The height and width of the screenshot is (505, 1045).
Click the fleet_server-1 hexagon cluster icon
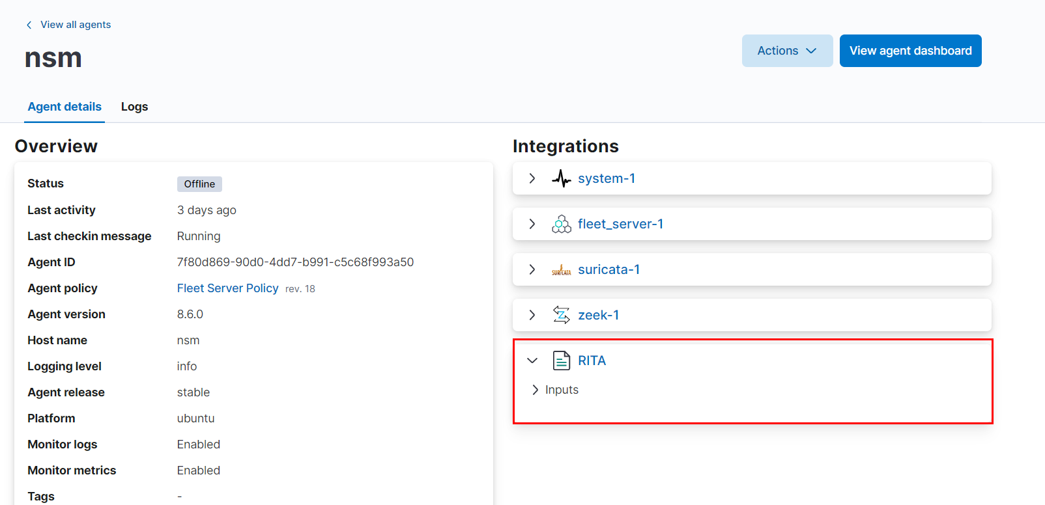561,224
